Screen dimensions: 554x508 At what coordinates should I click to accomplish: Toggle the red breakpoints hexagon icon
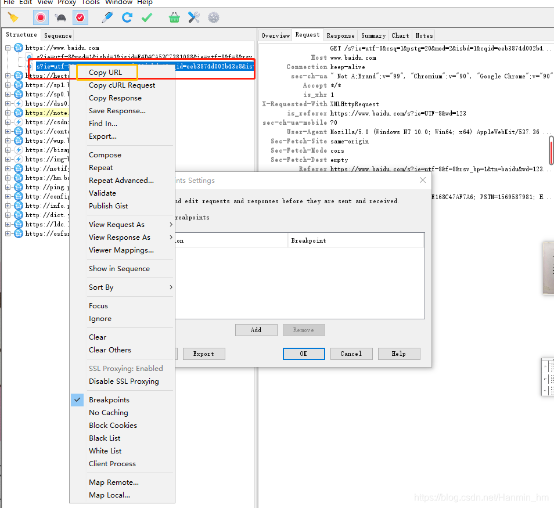[80, 17]
